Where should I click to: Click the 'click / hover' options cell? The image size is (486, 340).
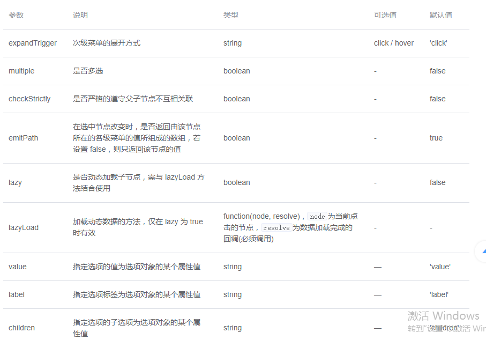click(394, 43)
